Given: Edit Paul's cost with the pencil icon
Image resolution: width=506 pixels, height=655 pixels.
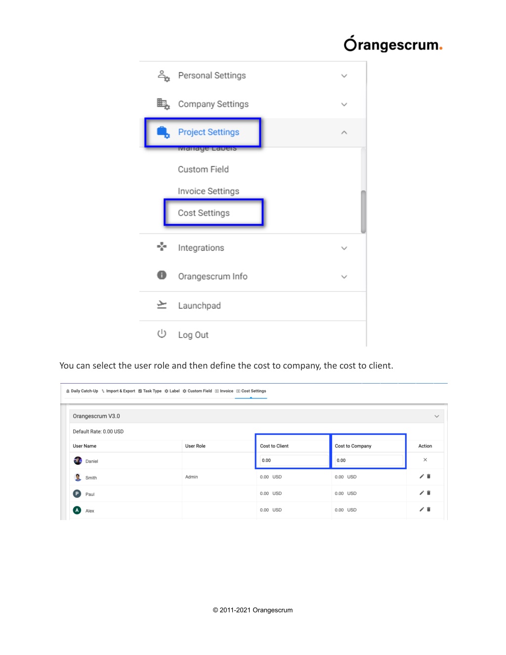Looking at the screenshot, I should click(422, 493).
